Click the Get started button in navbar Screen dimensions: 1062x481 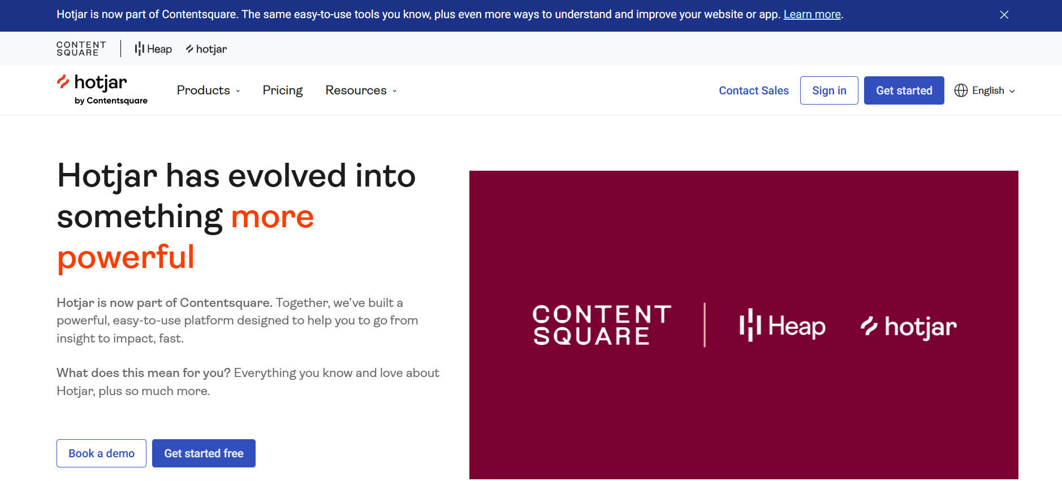coord(904,90)
